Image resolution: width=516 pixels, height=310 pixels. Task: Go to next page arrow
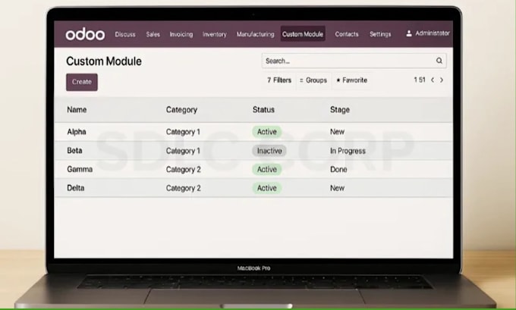pyautogui.click(x=442, y=80)
